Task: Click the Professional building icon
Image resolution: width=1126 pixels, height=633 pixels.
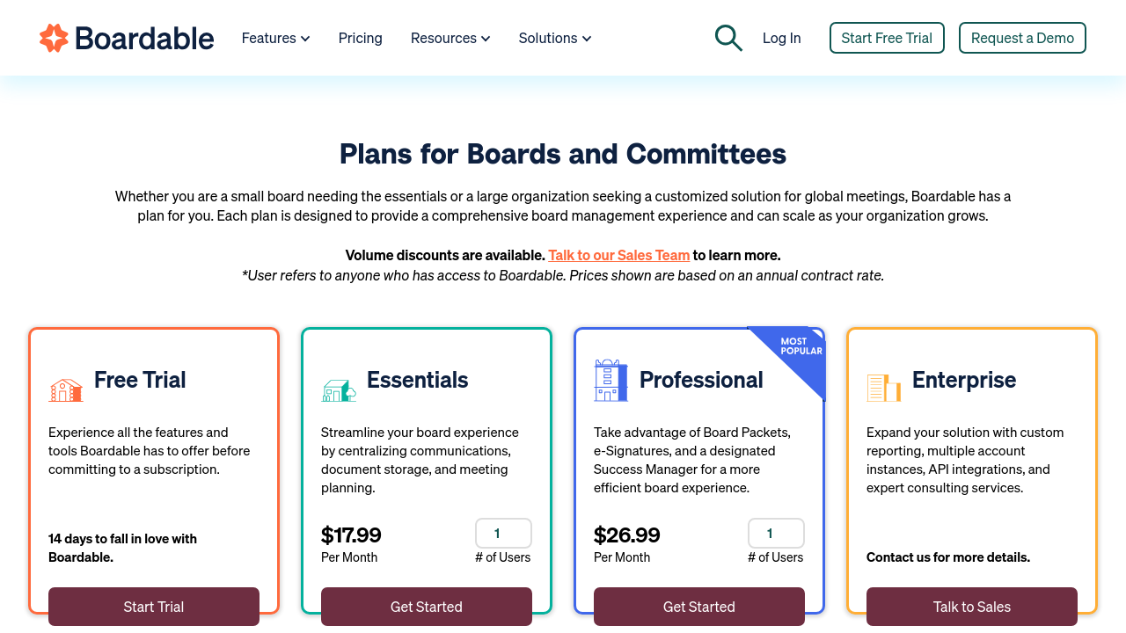Action: pyautogui.click(x=611, y=380)
